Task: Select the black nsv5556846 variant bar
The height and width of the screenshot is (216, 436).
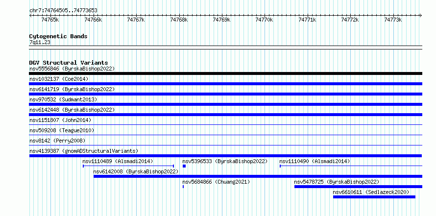Action: (225, 73)
